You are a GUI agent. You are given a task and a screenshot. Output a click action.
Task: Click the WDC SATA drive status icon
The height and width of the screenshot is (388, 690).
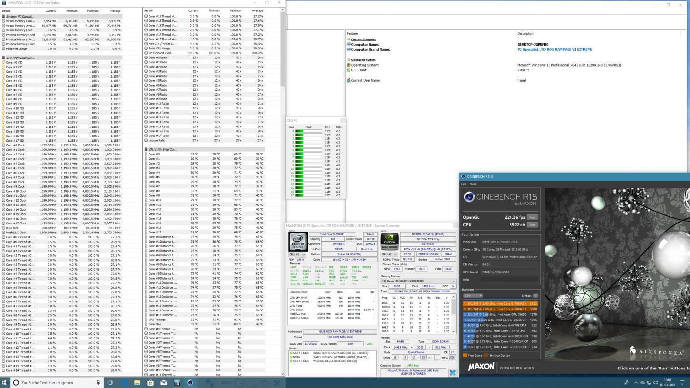291,360
